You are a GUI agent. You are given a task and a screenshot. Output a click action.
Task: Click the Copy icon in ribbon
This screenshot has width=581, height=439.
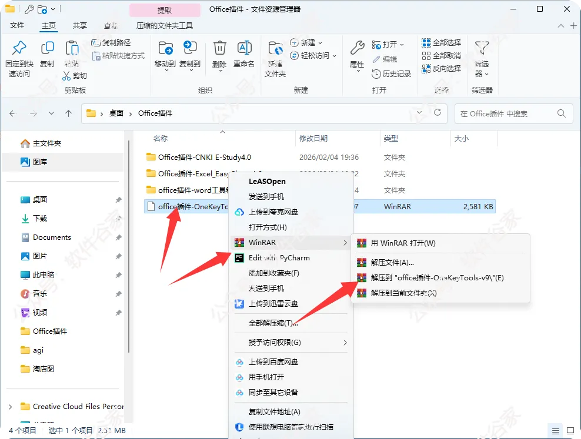click(47, 48)
